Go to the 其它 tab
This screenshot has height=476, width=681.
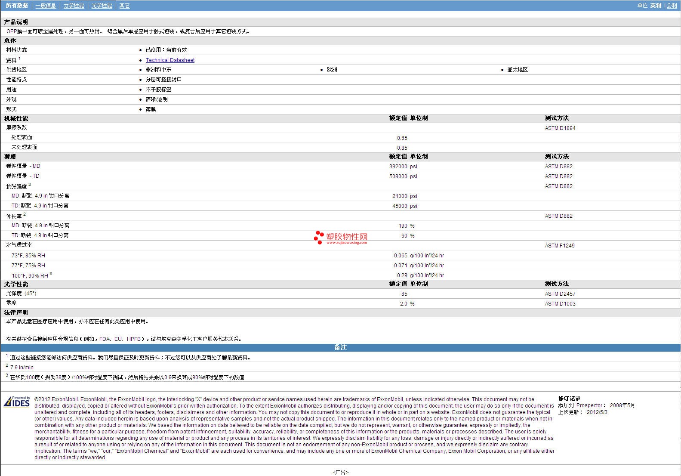coord(124,6)
